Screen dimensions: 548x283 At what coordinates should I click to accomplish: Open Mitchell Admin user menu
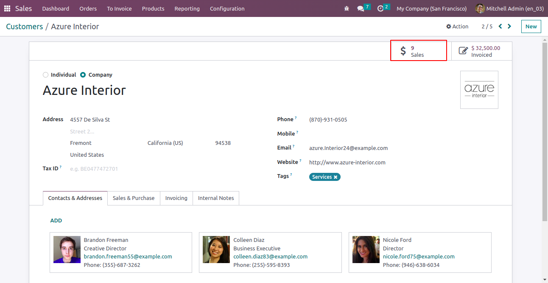tap(509, 8)
